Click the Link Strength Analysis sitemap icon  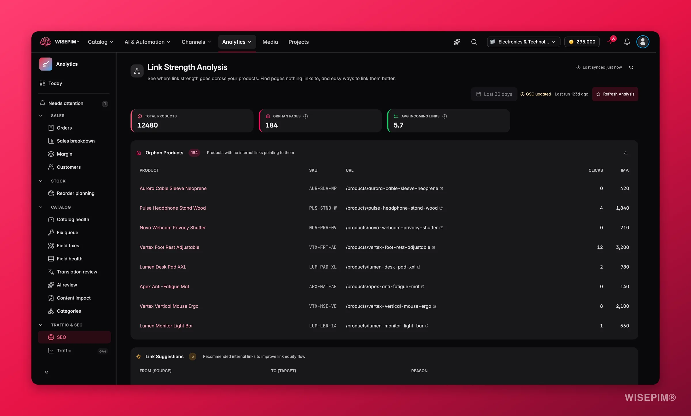[x=137, y=71]
